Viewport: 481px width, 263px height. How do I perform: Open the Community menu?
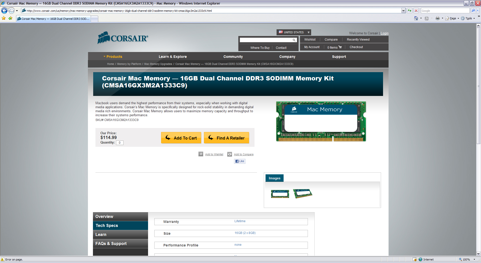[233, 57]
